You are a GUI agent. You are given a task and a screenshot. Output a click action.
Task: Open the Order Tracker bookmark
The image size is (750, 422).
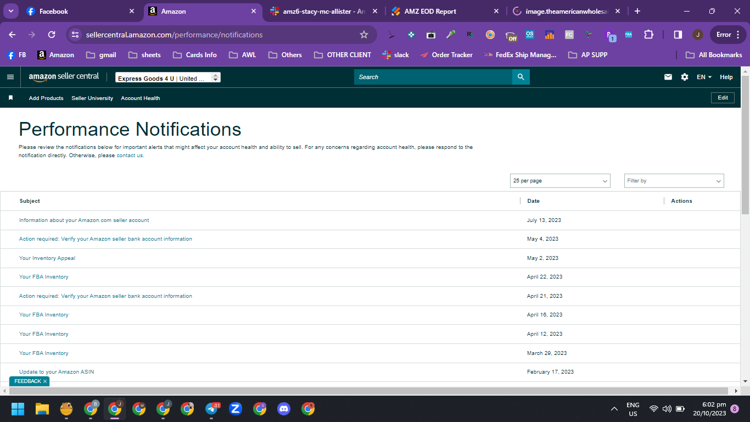pyautogui.click(x=446, y=55)
